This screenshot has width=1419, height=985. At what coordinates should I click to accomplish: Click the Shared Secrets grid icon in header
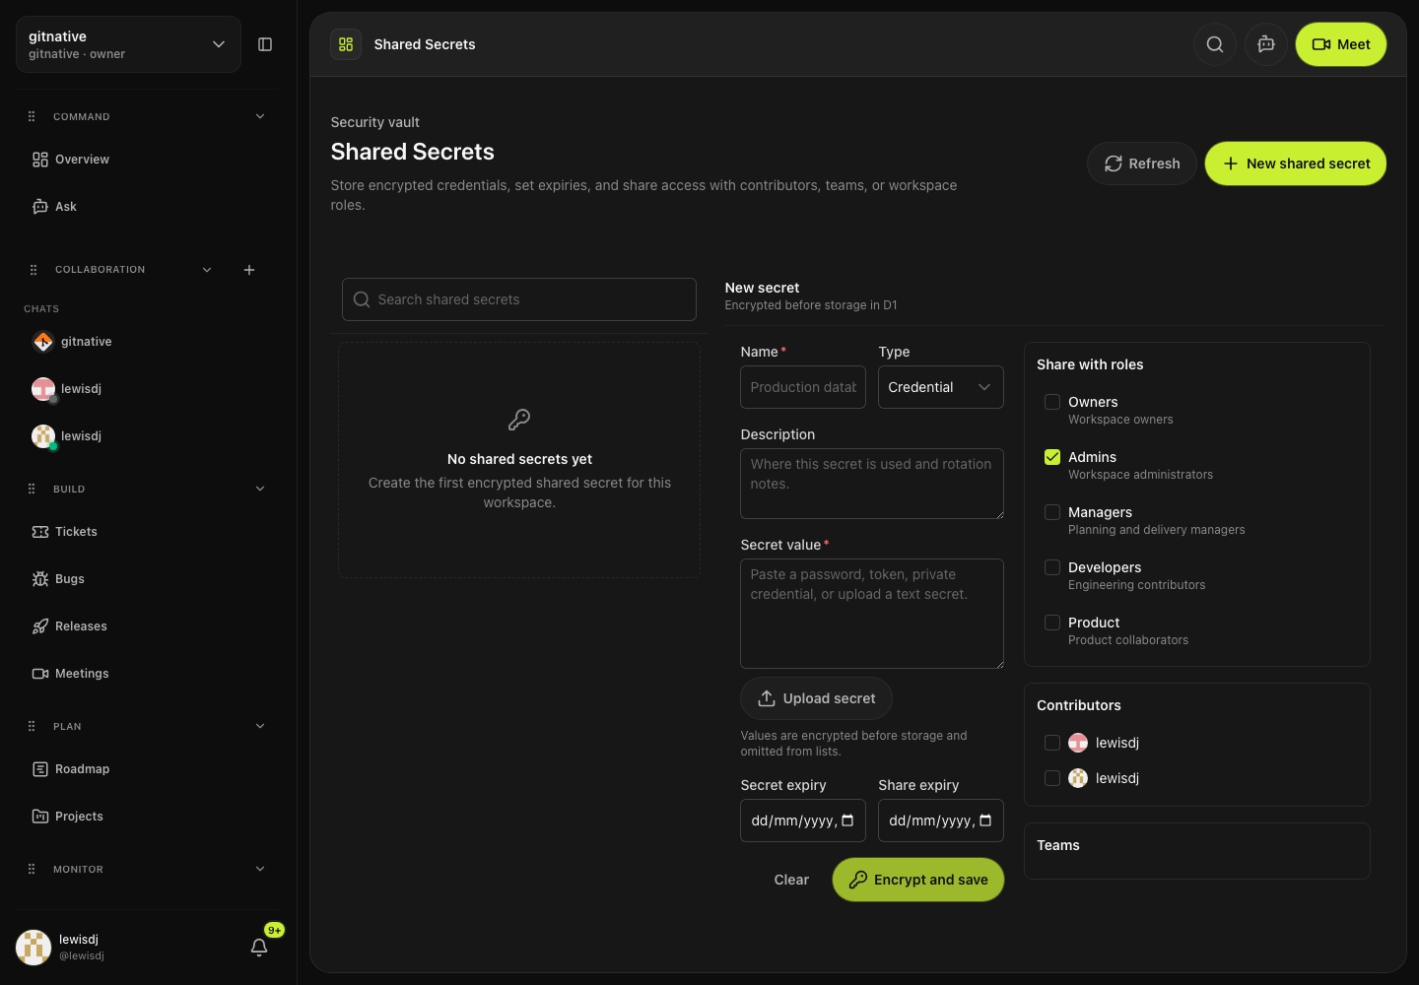(346, 44)
